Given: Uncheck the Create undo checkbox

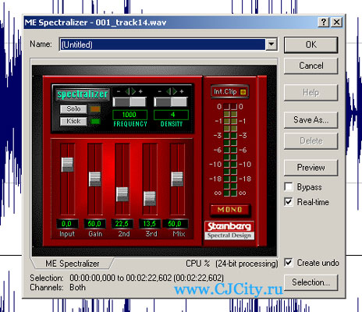Looking at the screenshot, I should [x=289, y=263].
